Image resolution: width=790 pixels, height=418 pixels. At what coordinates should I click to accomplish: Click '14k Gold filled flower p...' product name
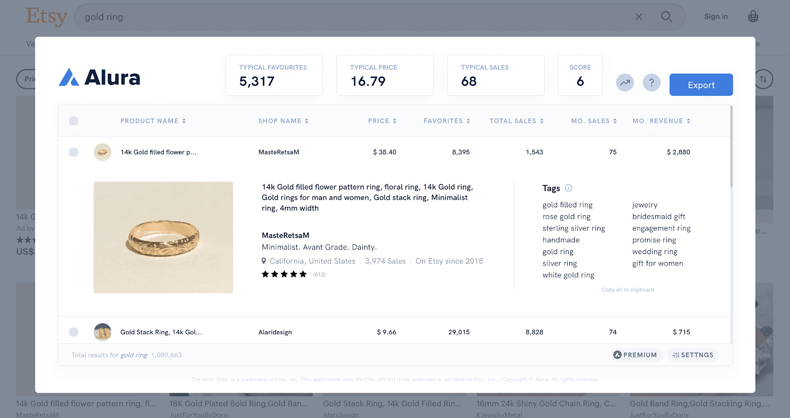pyautogui.click(x=158, y=152)
